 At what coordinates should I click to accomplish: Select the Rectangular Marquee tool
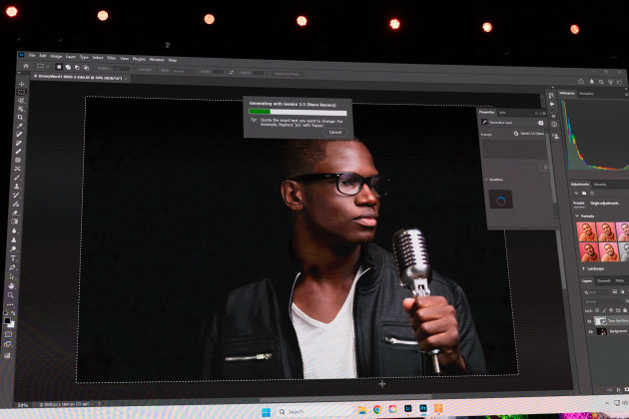pyautogui.click(x=21, y=92)
